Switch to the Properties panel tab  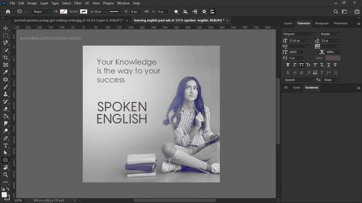click(x=341, y=23)
